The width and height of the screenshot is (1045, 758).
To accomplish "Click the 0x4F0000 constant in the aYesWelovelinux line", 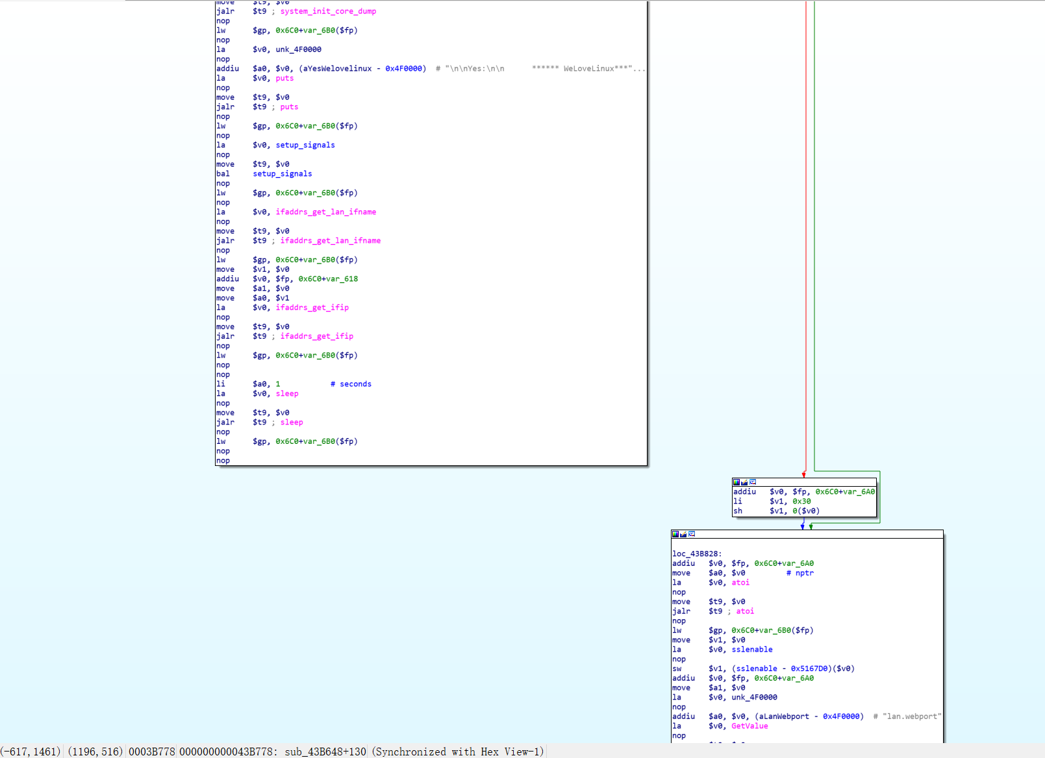I will pos(403,68).
